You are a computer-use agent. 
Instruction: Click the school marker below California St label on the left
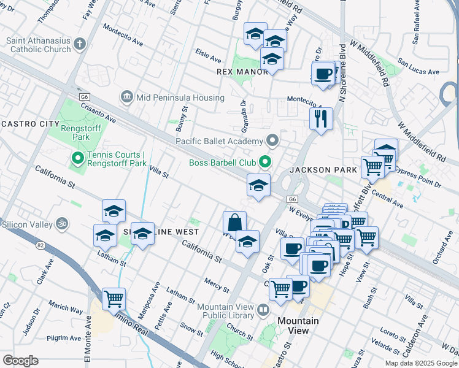pyautogui.click(x=114, y=211)
